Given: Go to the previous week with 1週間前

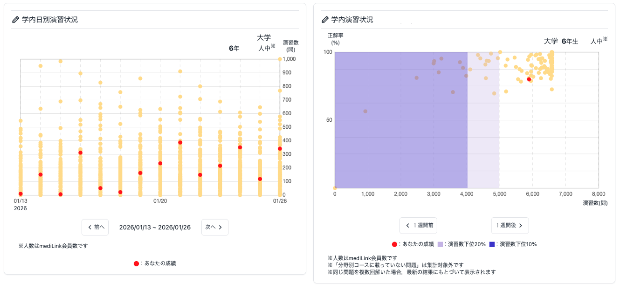Looking at the screenshot, I should (419, 226).
